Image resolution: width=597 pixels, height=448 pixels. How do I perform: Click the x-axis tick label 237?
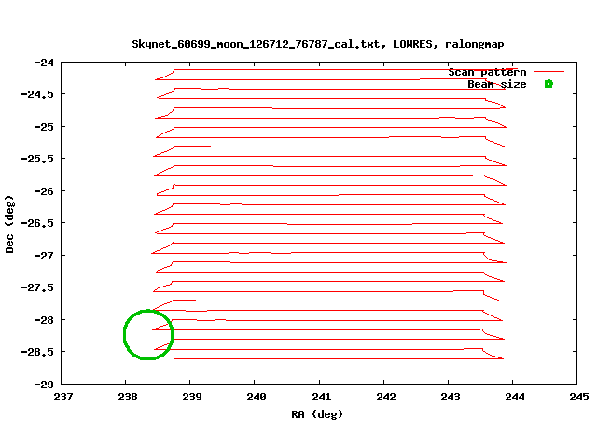(62, 397)
